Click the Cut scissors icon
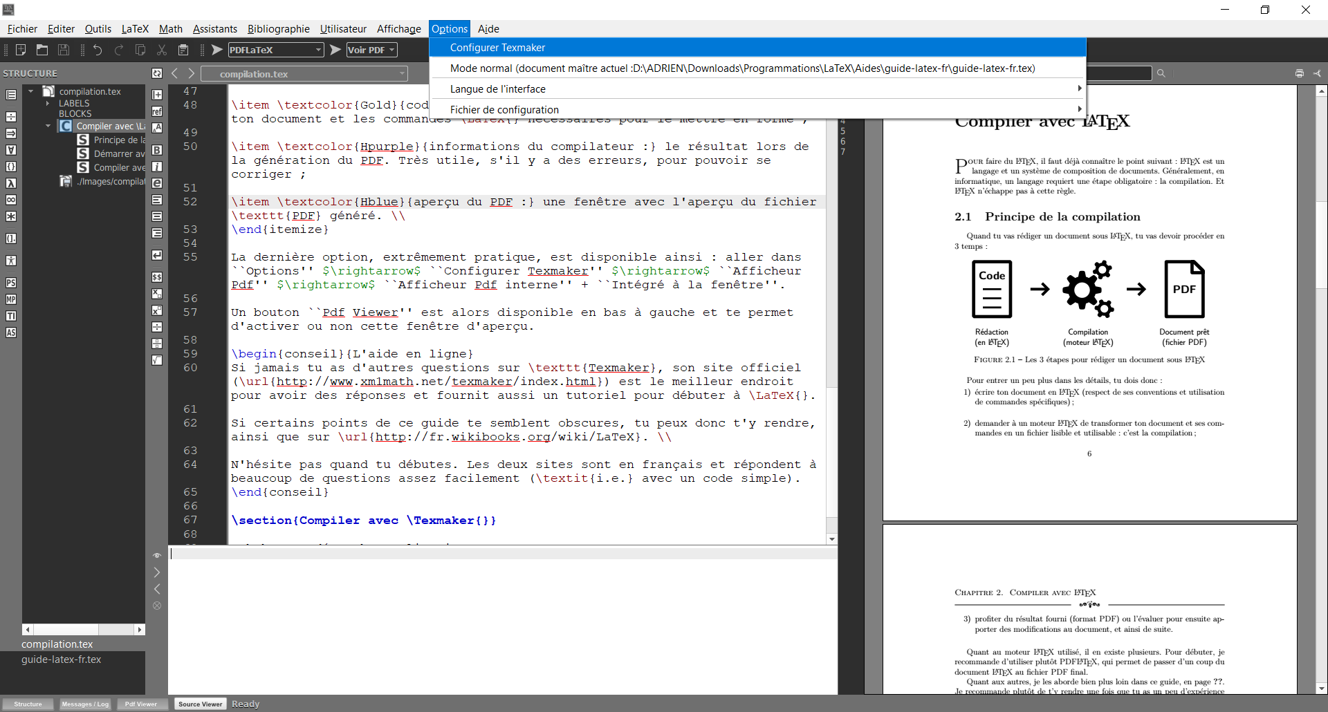The width and height of the screenshot is (1328, 712). 162,50
